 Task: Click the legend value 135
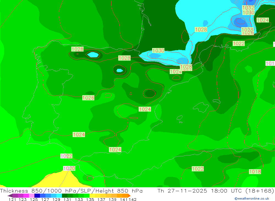point(90,199)
